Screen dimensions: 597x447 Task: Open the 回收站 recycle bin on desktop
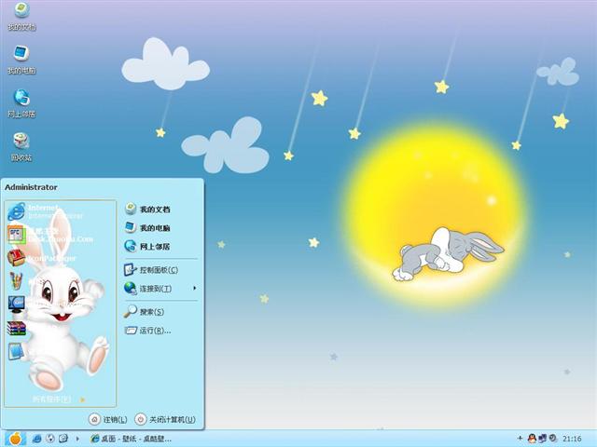click(21, 147)
